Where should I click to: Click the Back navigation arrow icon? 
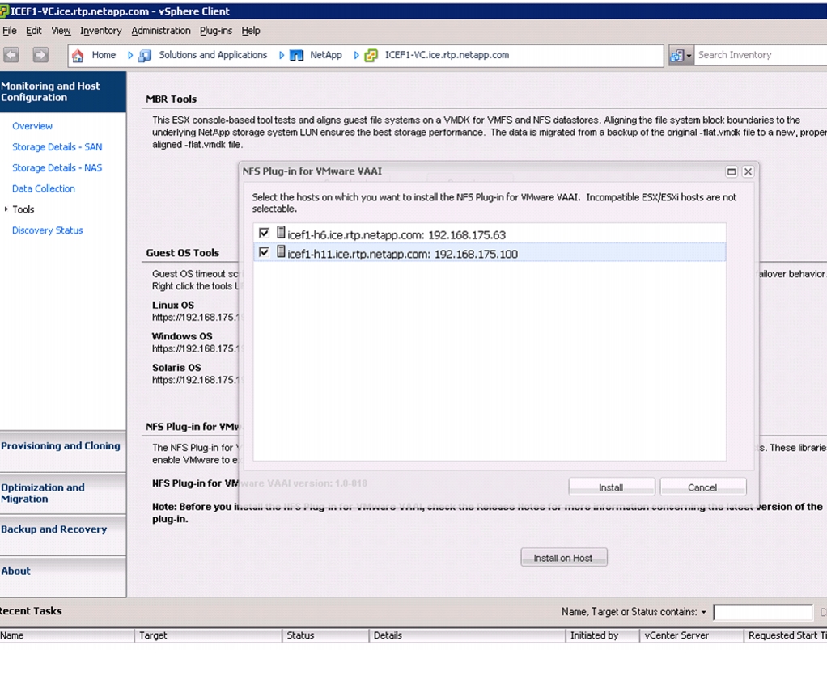[11, 55]
